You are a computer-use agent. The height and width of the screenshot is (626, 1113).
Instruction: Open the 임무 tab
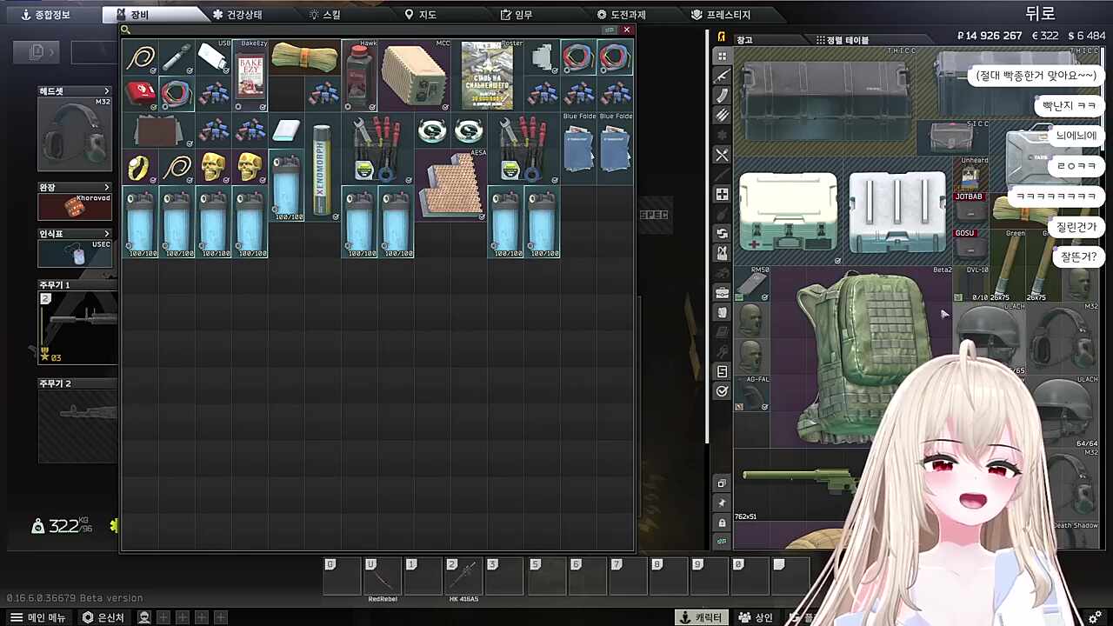517,15
